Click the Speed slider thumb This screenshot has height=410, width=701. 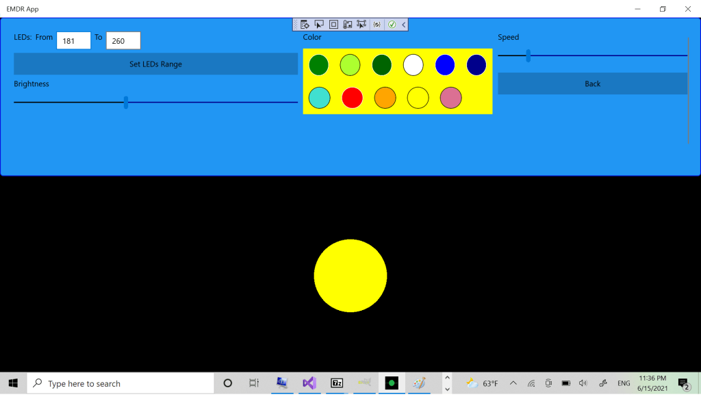pyautogui.click(x=528, y=55)
